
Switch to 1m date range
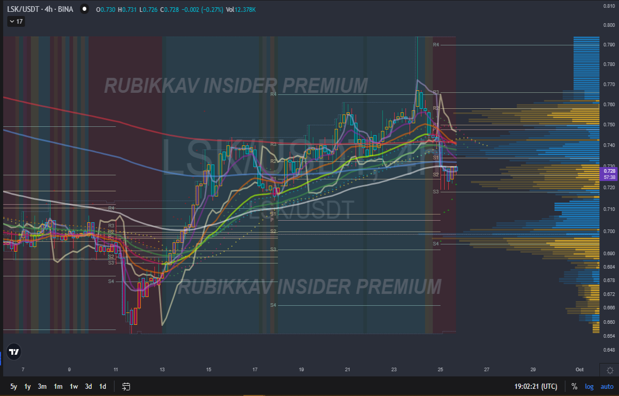[x=58, y=386]
